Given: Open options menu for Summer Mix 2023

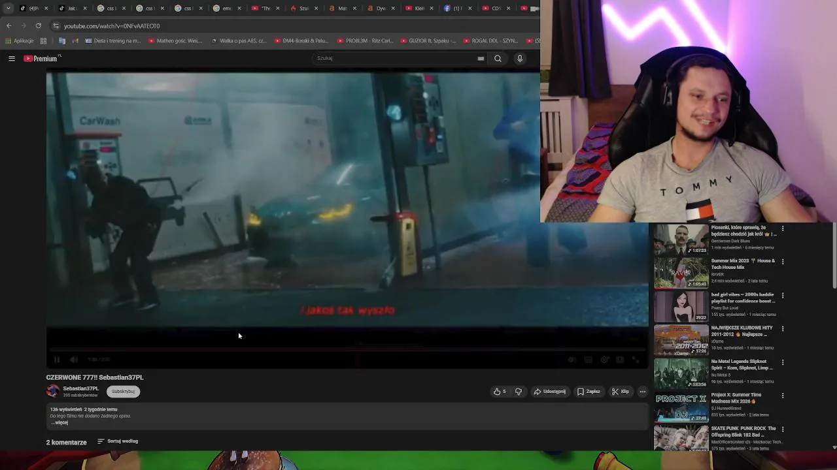Looking at the screenshot, I should pos(783,262).
